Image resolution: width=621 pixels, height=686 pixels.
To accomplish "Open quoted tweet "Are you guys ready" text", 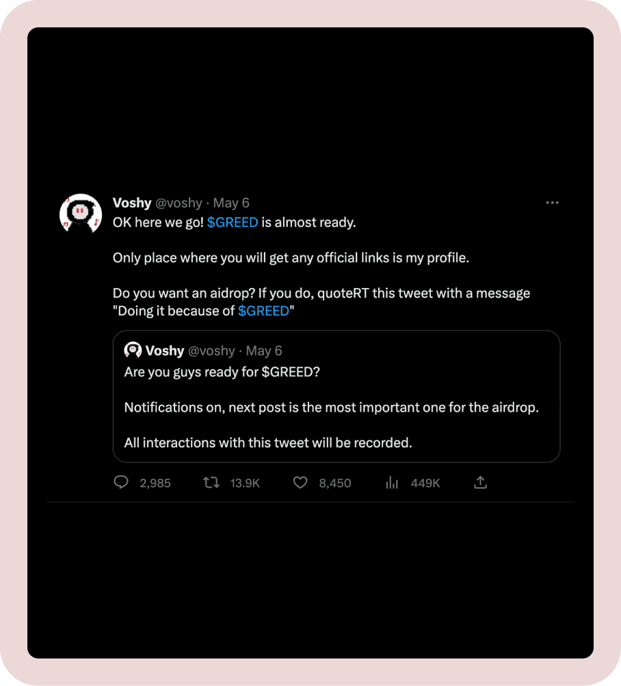I will click(x=222, y=372).
